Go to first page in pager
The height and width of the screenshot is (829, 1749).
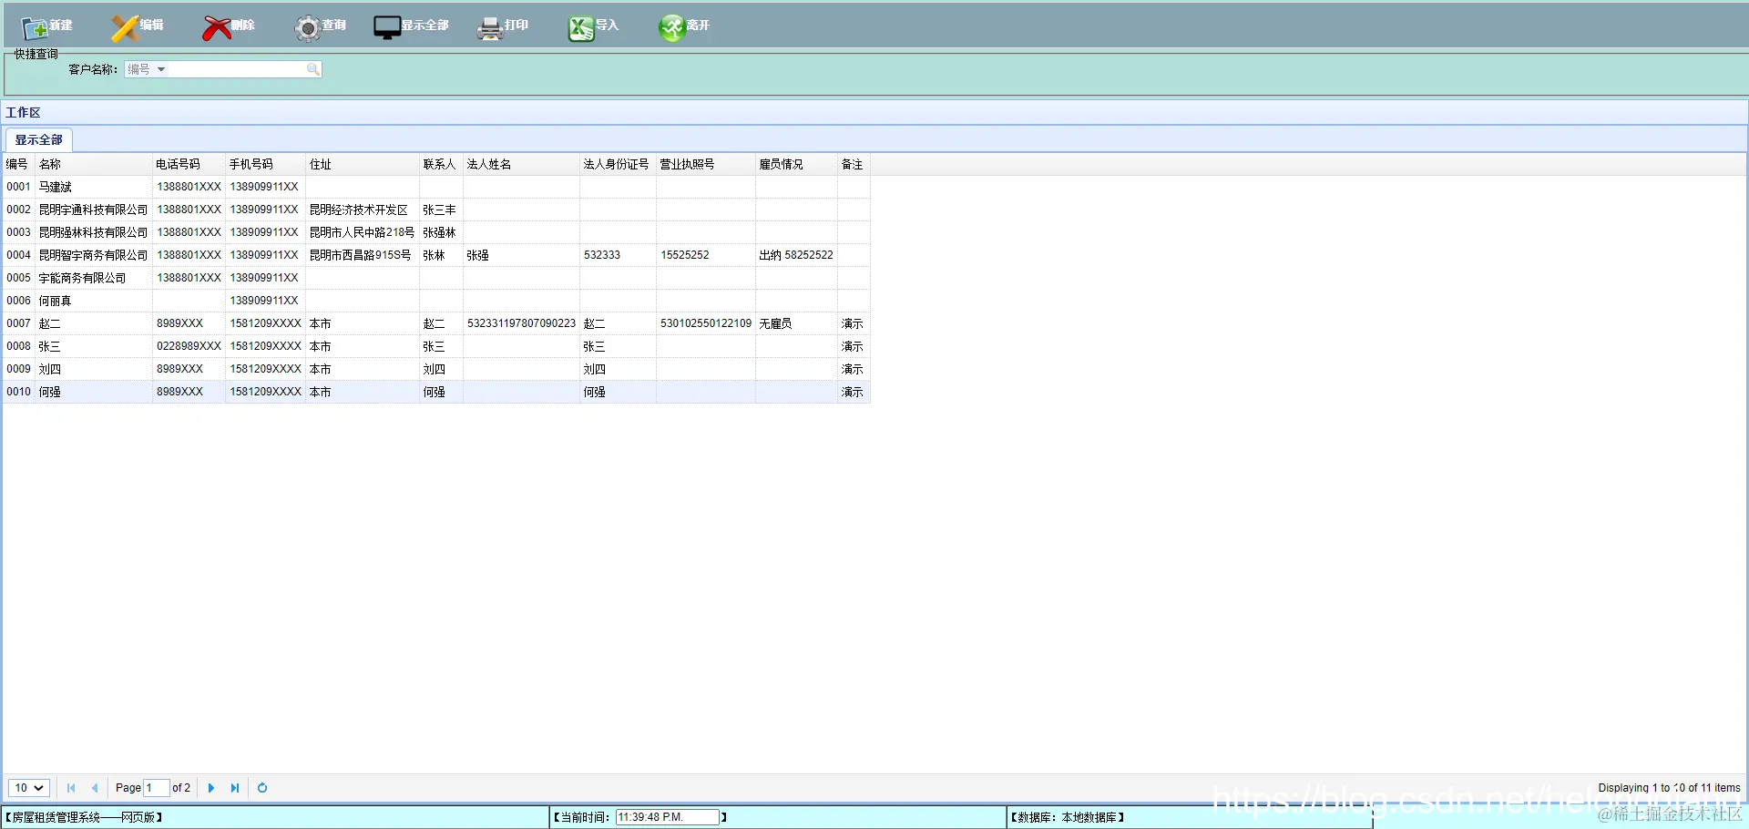click(71, 788)
